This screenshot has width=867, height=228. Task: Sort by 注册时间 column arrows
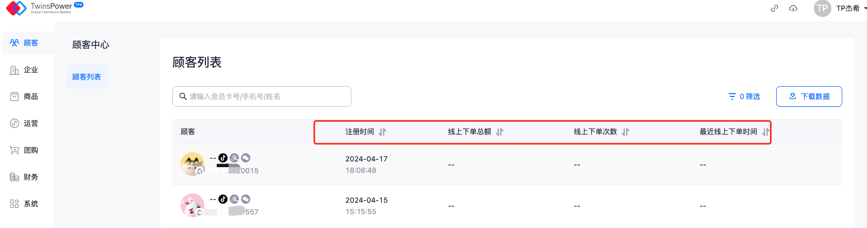click(x=382, y=132)
